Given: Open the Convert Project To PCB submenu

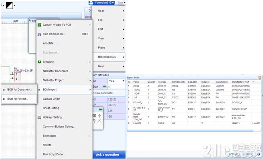Looking at the screenshot, I should pos(65,25).
